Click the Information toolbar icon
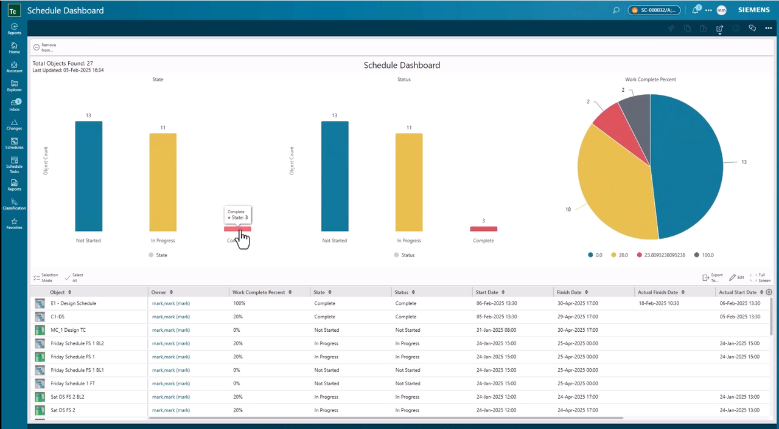The height and width of the screenshot is (429, 779). (x=736, y=28)
